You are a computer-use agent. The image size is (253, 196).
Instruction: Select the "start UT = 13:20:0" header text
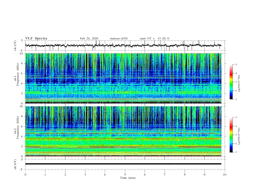[154, 38]
